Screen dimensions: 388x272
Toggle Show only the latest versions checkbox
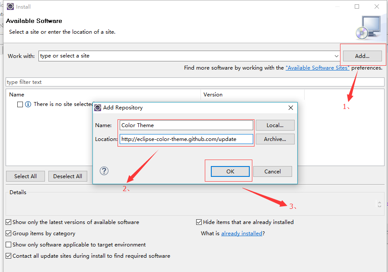click(8, 222)
